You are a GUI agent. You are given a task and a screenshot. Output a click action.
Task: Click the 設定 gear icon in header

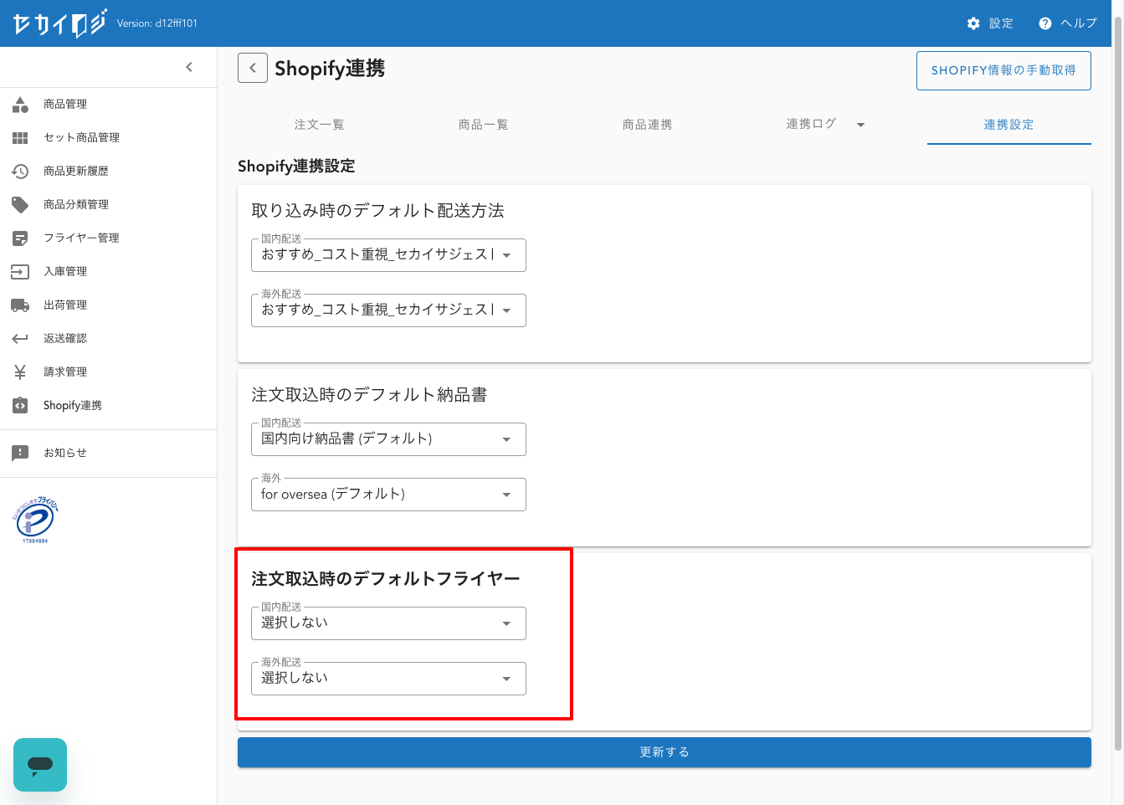tap(973, 23)
